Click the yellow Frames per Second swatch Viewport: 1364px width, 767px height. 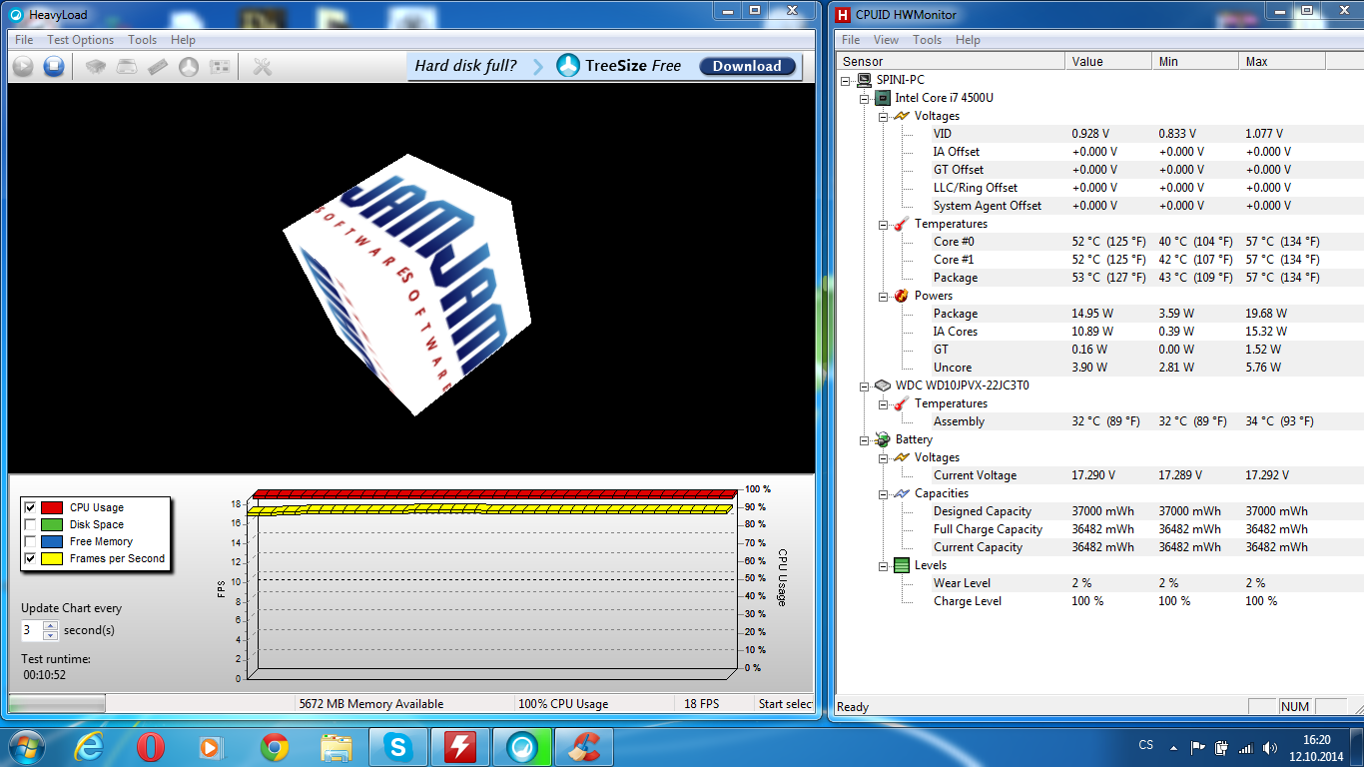pos(52,558)
